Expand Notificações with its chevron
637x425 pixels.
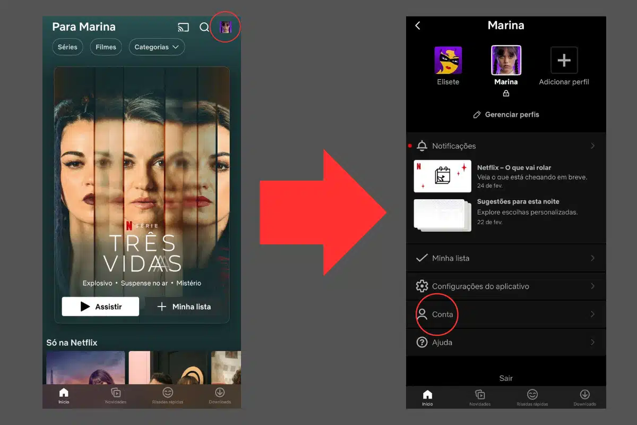point(592,146)
